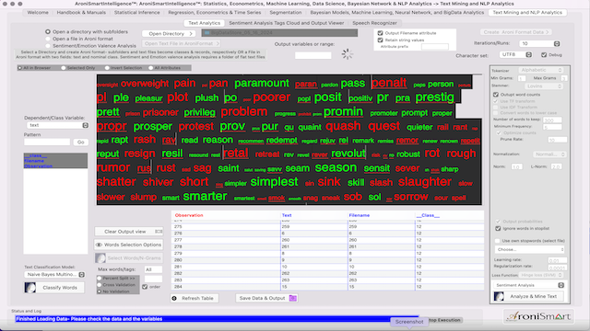The height and width of the screenshot is (331, 590).
Task: Click the Clear Output view button
Action: pyautogui.click(x=129, y=232)
